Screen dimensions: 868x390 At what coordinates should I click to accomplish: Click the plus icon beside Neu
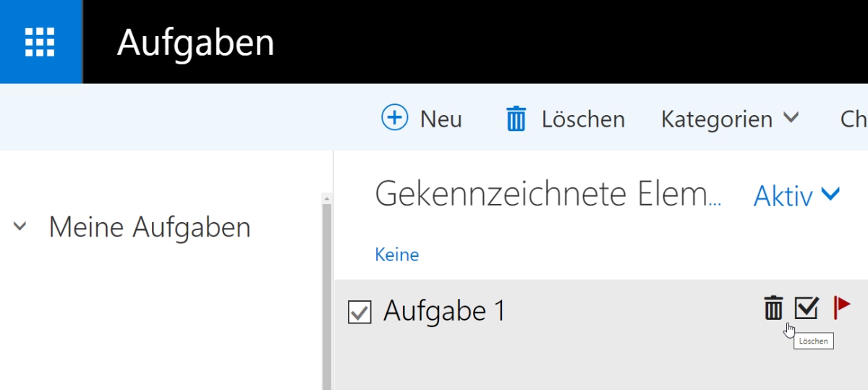tap(395, 117)
